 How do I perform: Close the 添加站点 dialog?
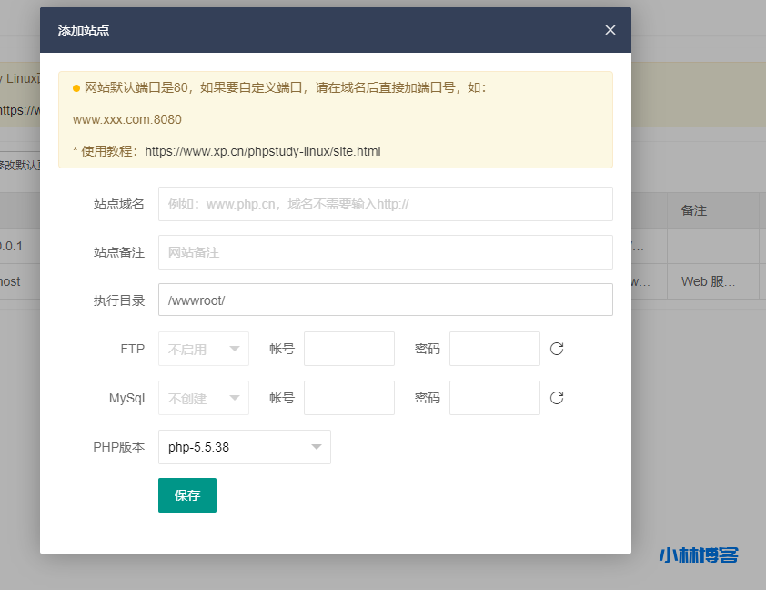(610, 29)
